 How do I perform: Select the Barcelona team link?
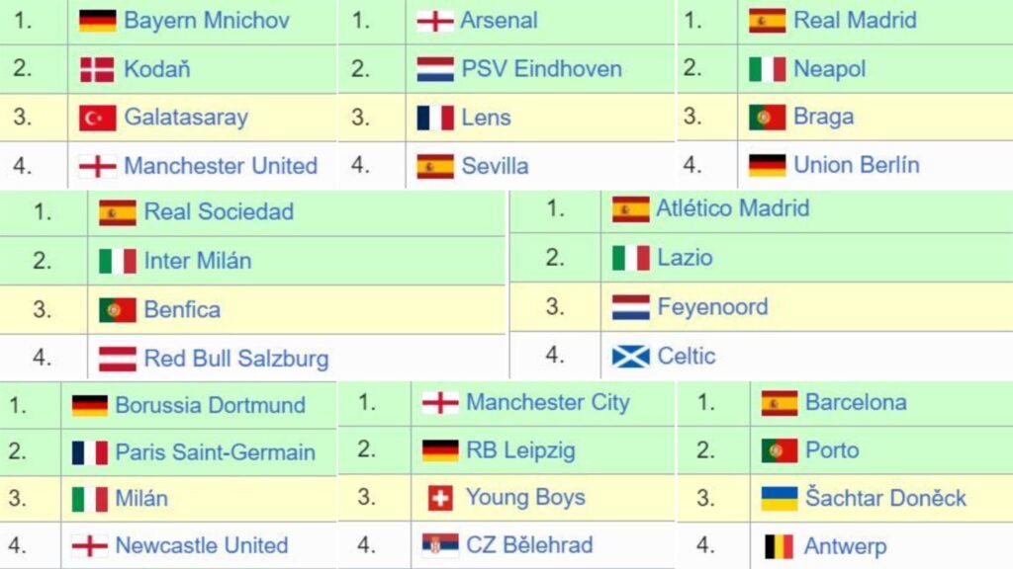856,403
